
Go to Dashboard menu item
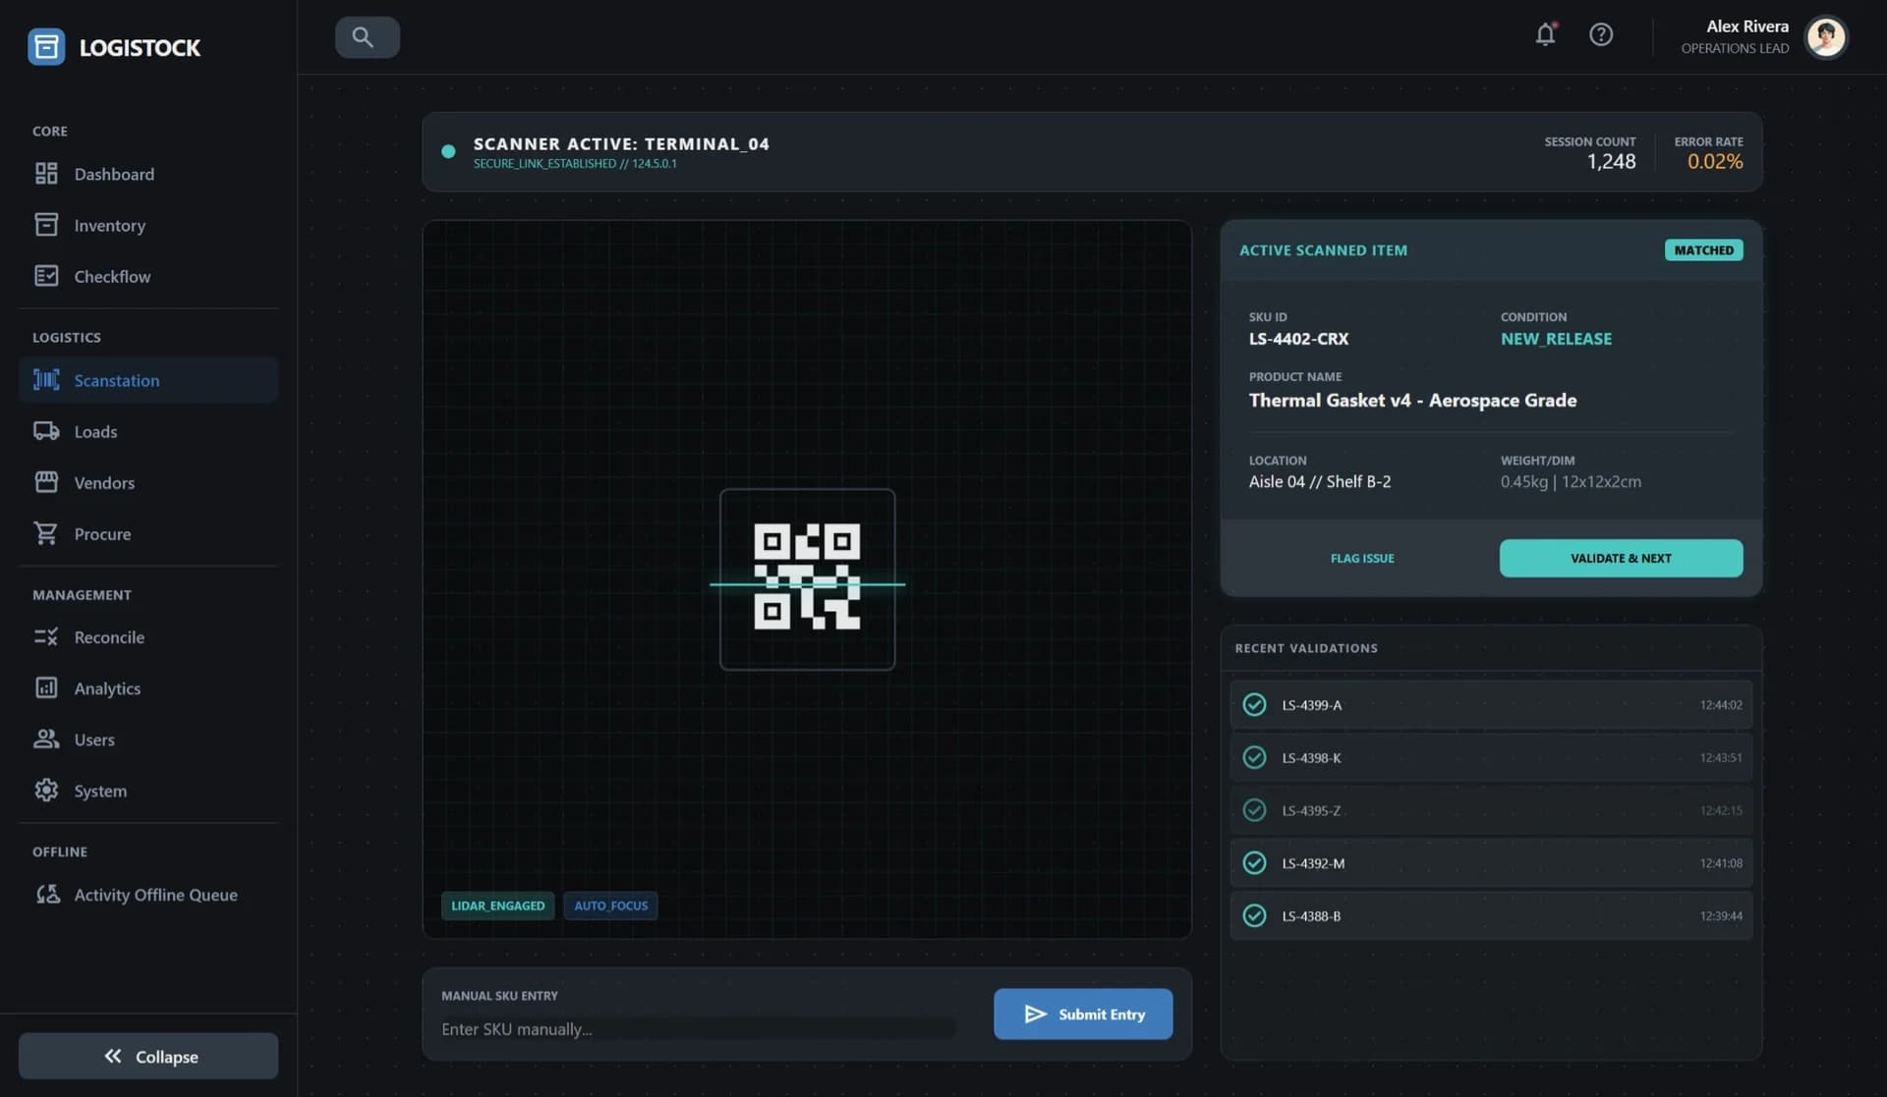pyautogui.click(x=148, y=174)
